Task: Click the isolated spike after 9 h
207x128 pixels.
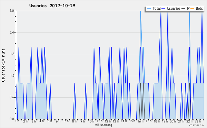Action: 86,101
